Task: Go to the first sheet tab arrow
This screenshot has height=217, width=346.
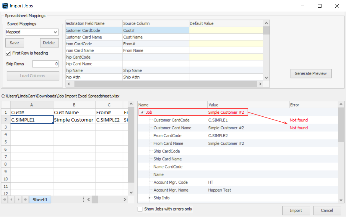Action: (5, 200)
